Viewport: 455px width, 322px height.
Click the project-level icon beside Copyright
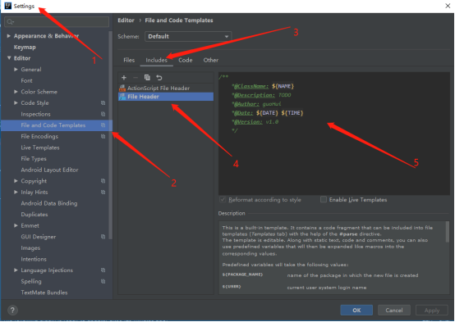(103, 181)
